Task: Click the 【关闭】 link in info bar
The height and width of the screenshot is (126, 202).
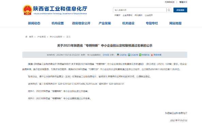Action: click(x=106, y=55)
